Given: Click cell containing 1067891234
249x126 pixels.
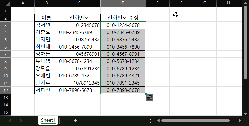Looking at the screenshot, I should click(x=79, y=68).
